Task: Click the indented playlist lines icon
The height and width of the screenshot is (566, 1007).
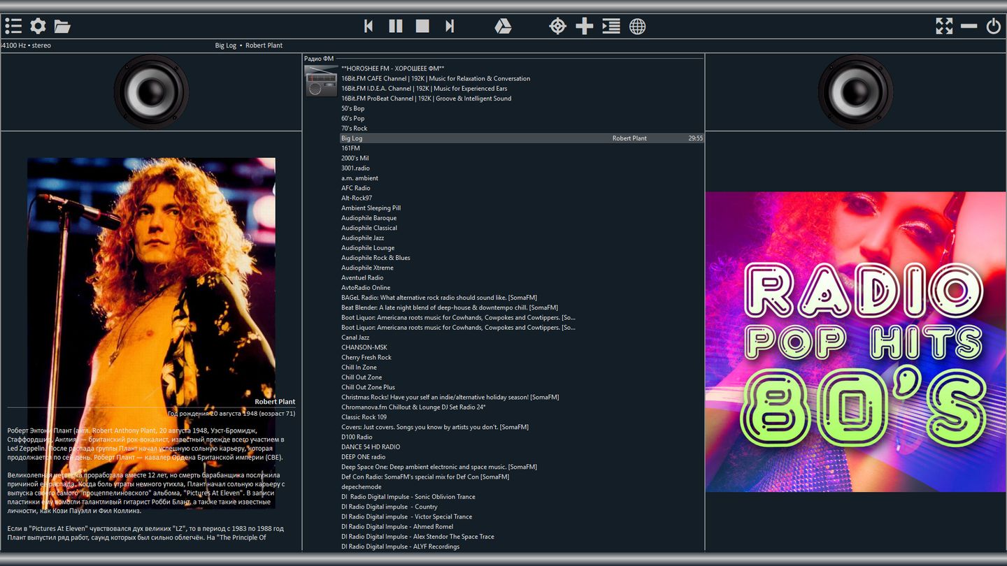Action: click(611, 27)
